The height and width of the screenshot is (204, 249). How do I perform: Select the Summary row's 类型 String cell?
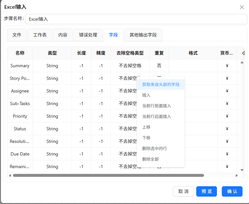[x=52, y=66]
